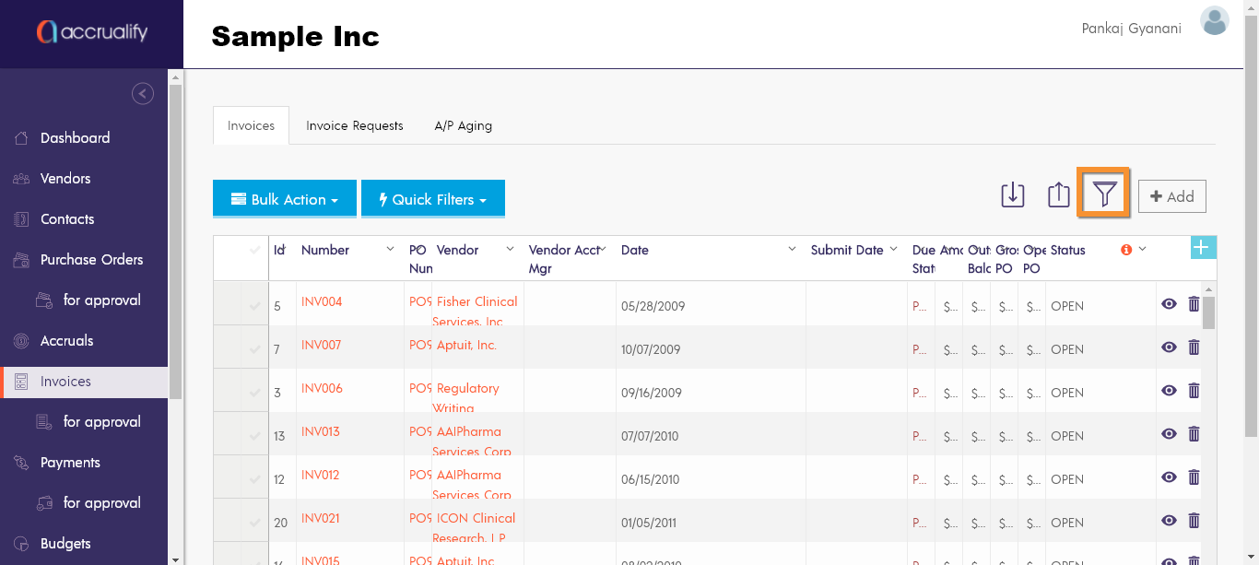Toggle the select-all header checkmark
This screenshot has height=565, width=1259.
(x=253, y=250)
